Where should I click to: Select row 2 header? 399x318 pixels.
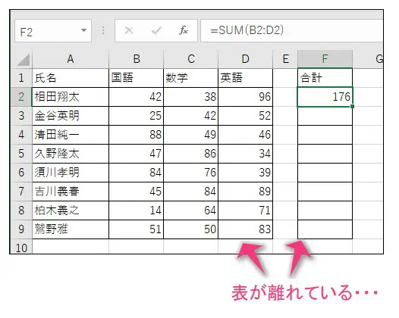pos(21,97)
